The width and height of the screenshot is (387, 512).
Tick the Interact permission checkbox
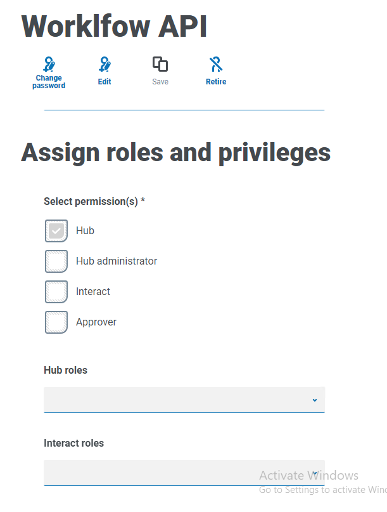click(56, 292)
